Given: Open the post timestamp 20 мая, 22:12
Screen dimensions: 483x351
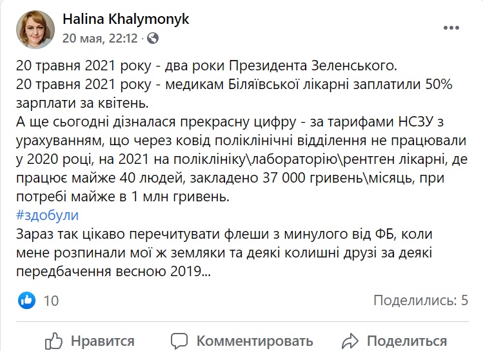Looking at the screenshot, I should tap(100, 38).
